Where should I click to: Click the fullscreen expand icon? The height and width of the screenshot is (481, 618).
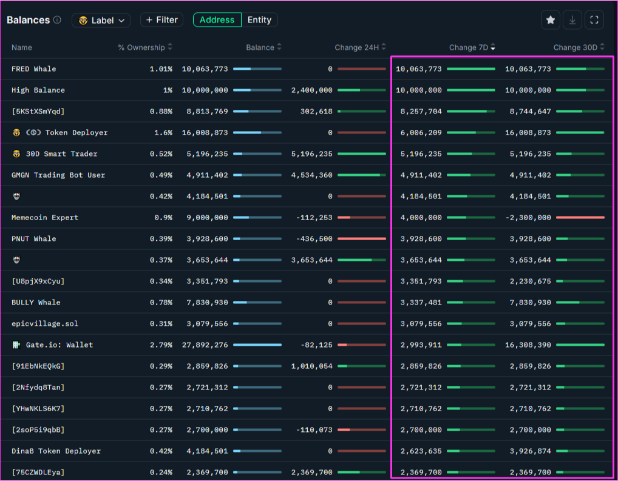594,19
